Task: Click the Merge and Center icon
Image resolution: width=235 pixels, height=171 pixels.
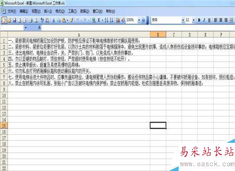Action: [x=231, y=20]
